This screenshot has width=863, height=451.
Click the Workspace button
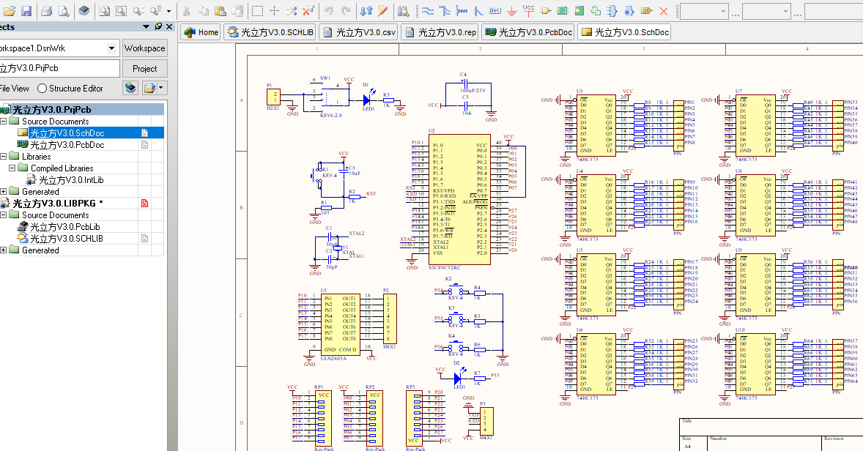pos(144,48)
